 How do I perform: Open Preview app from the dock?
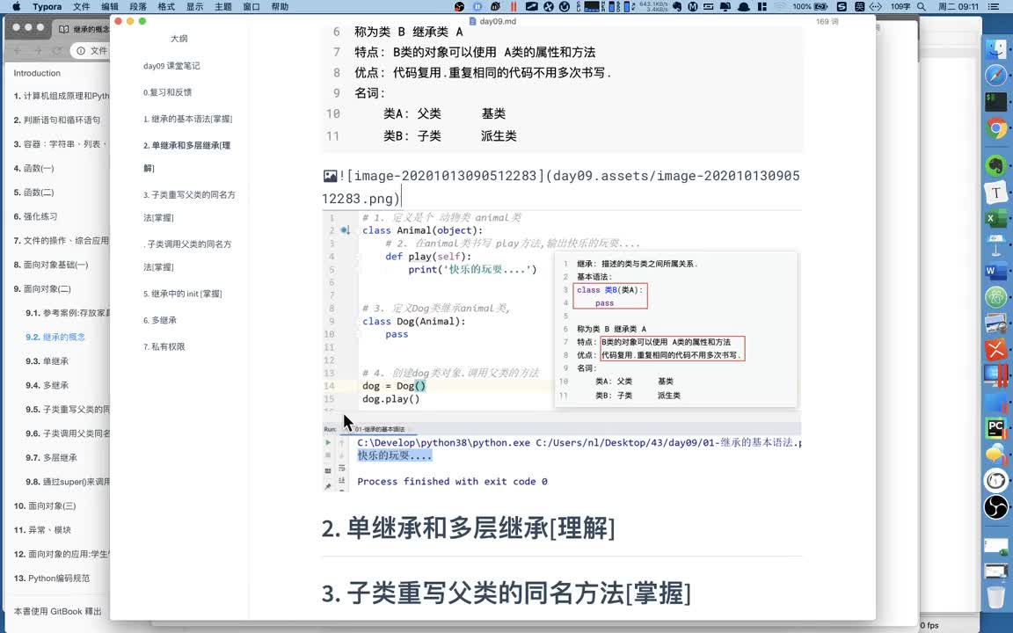995,324
